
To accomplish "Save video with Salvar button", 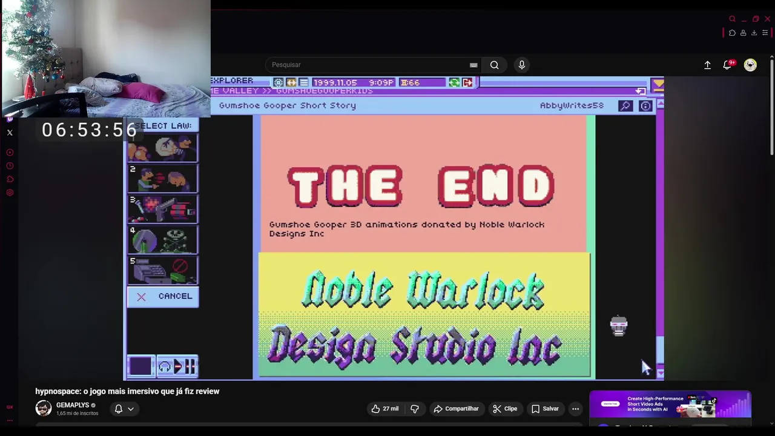I will pos(545,409).
